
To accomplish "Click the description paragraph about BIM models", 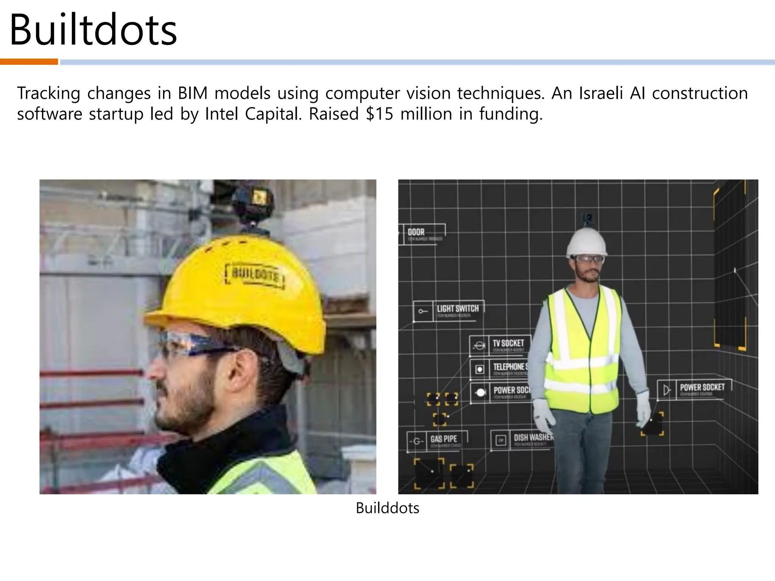I will [x=382, y=103].
